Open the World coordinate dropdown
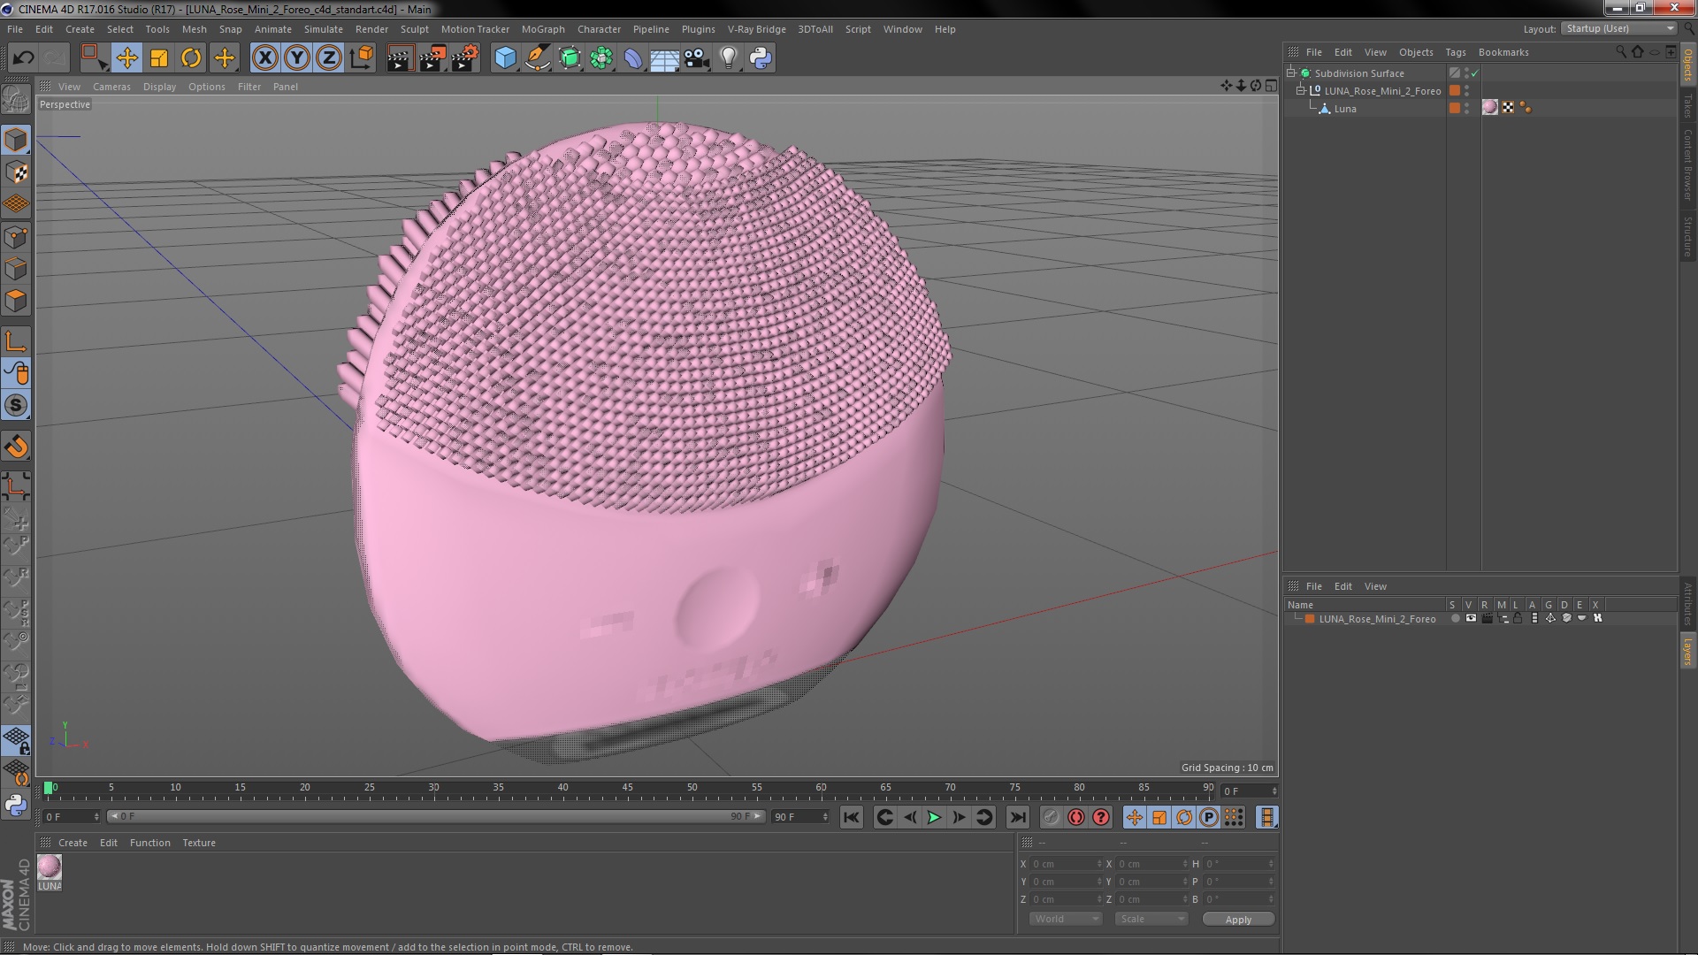 pyautogui.click(x=1065, y=919)
